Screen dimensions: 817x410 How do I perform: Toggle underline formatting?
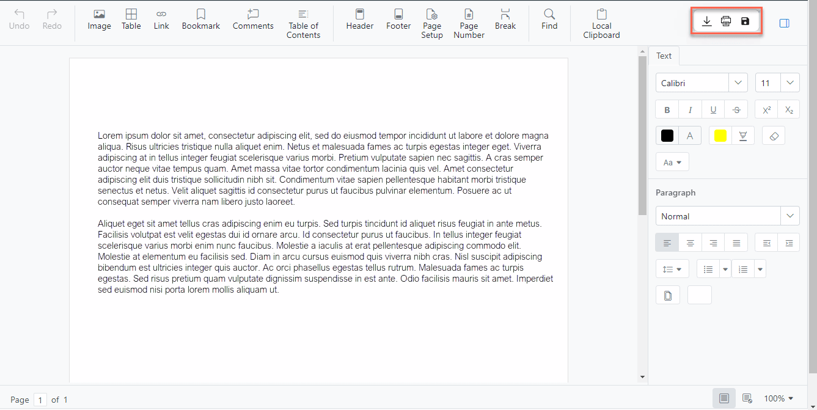(713, 110)
